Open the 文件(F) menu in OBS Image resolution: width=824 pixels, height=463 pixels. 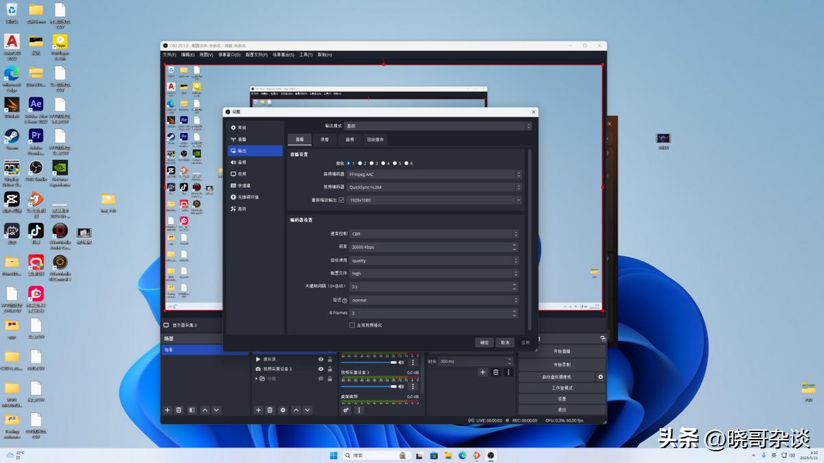pyautogui.click(x=169, y=55)
